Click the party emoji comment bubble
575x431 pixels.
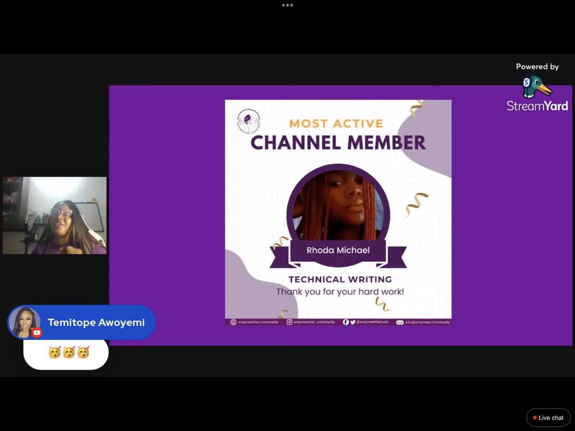tap(66, 353)
